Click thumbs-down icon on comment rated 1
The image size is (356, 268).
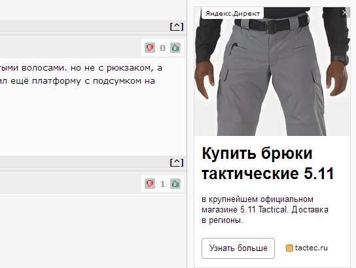150,184
